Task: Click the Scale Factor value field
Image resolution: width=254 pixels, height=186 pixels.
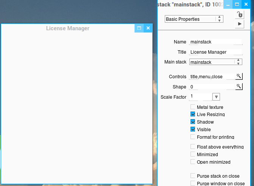Action: [201, 97]
